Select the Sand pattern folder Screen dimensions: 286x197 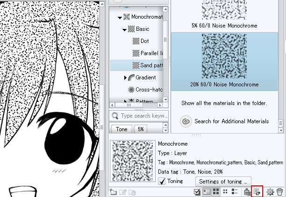point(137,65)
